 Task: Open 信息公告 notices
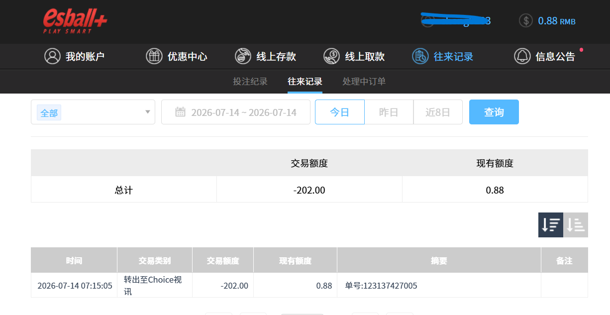(545, 56)
